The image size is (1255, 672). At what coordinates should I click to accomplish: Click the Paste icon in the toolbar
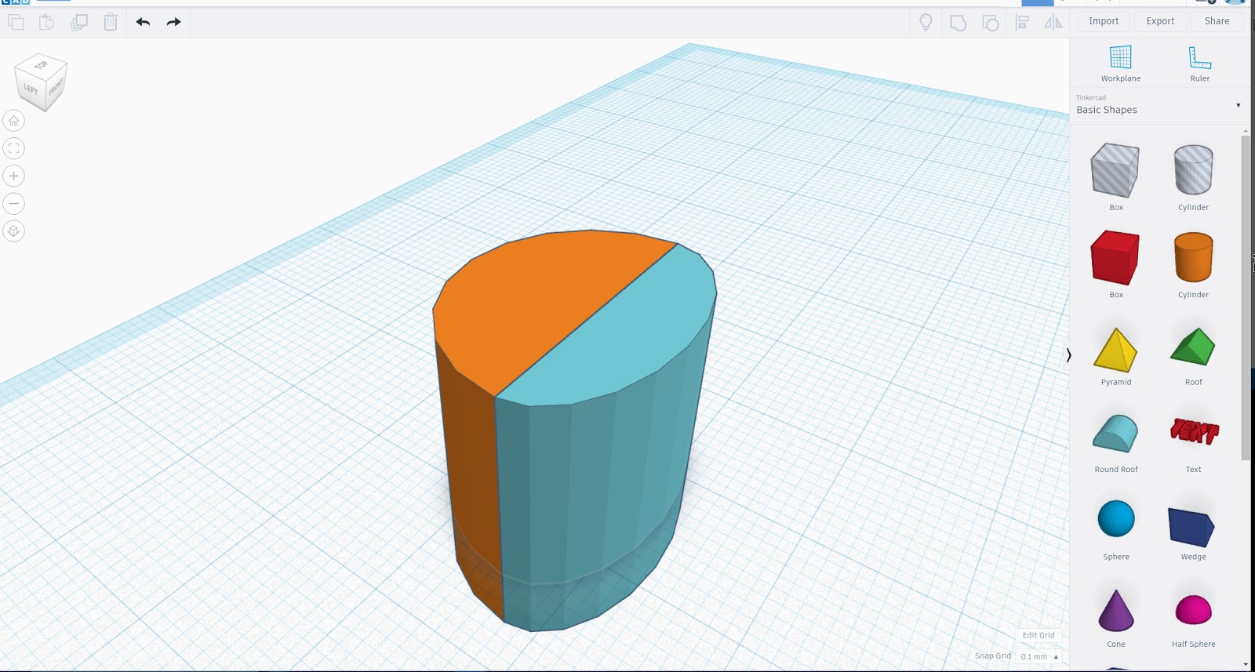click(x=47, y=22)
